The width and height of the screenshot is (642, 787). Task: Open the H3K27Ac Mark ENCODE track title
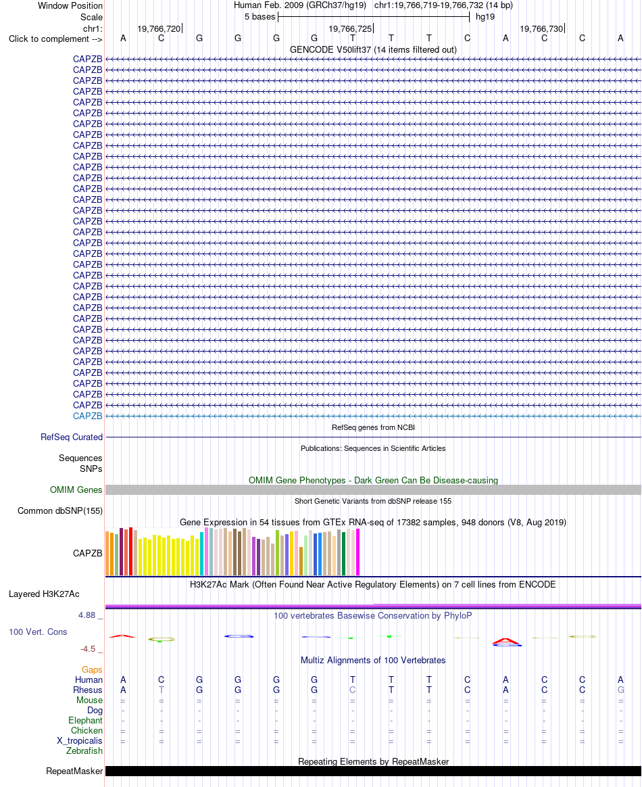coord(373,585)
